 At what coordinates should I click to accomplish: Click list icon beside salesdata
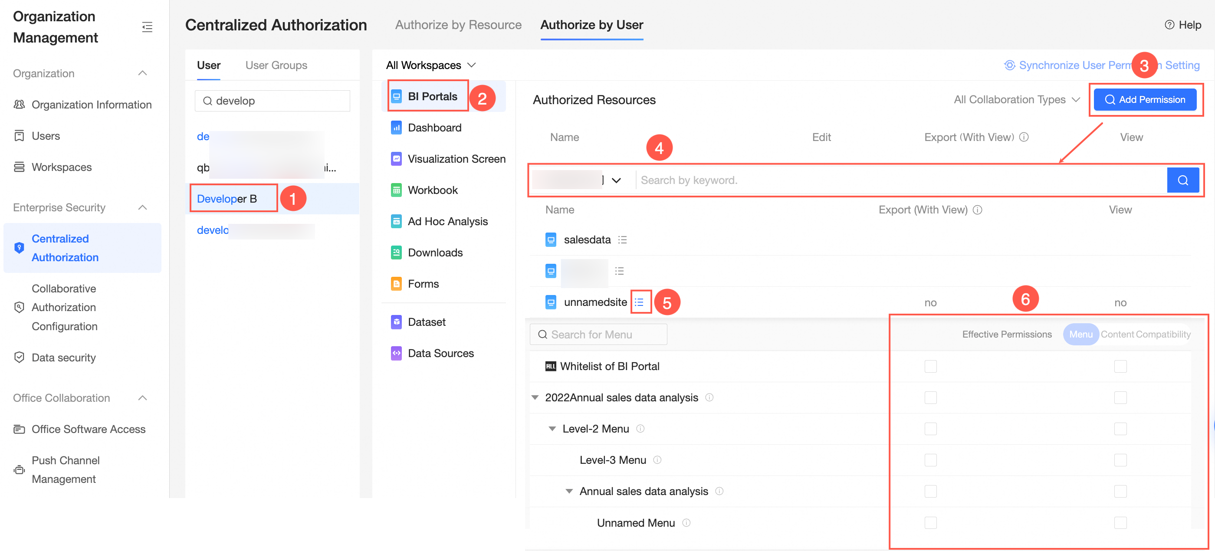tap(622, 239)
